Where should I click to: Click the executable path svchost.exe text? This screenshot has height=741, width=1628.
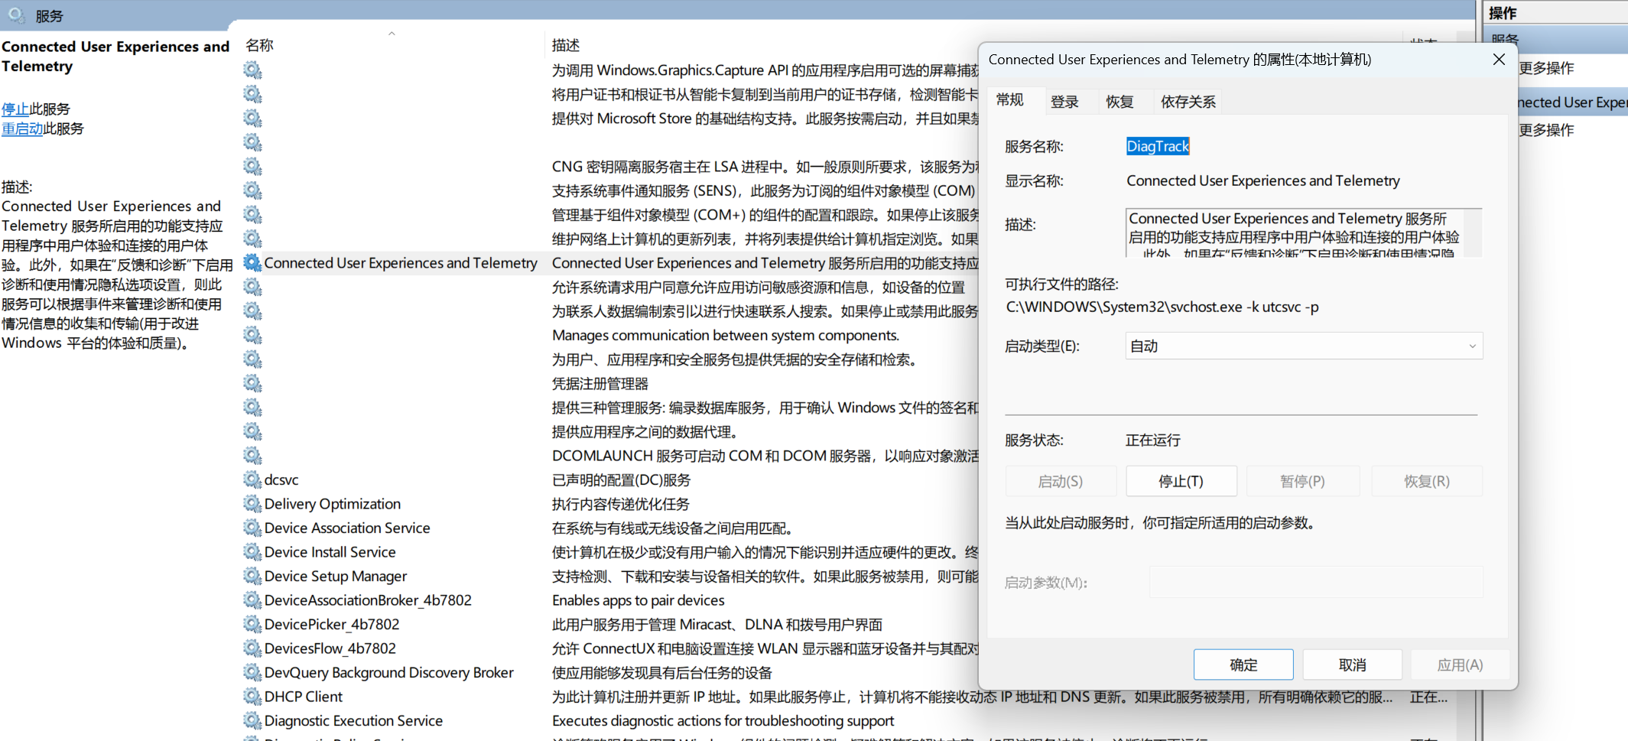click(x=1162, y=307)
